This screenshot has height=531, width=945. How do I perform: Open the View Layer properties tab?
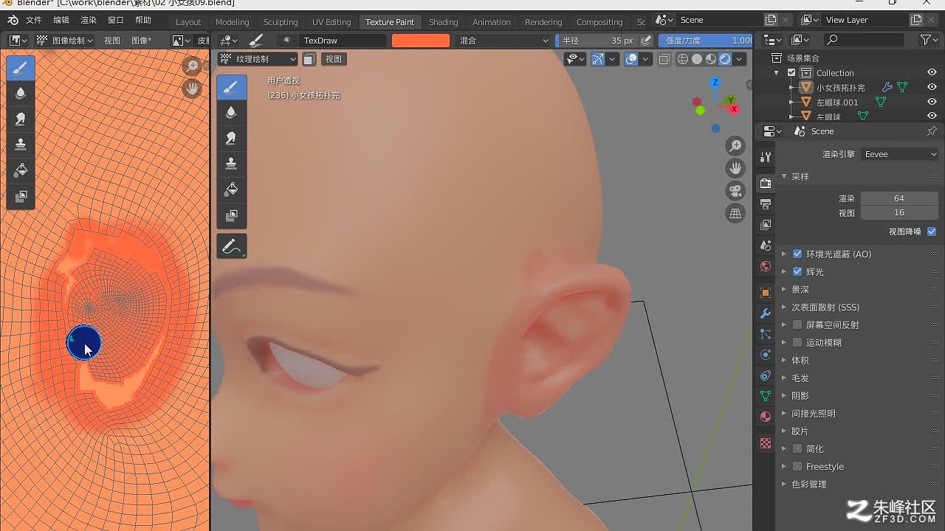point(766,224)
